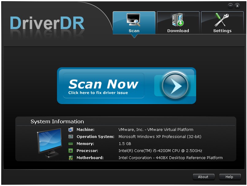Click the 'Memory:' label
This screenshot has height=186, width=247.
[x=85, y=144]
